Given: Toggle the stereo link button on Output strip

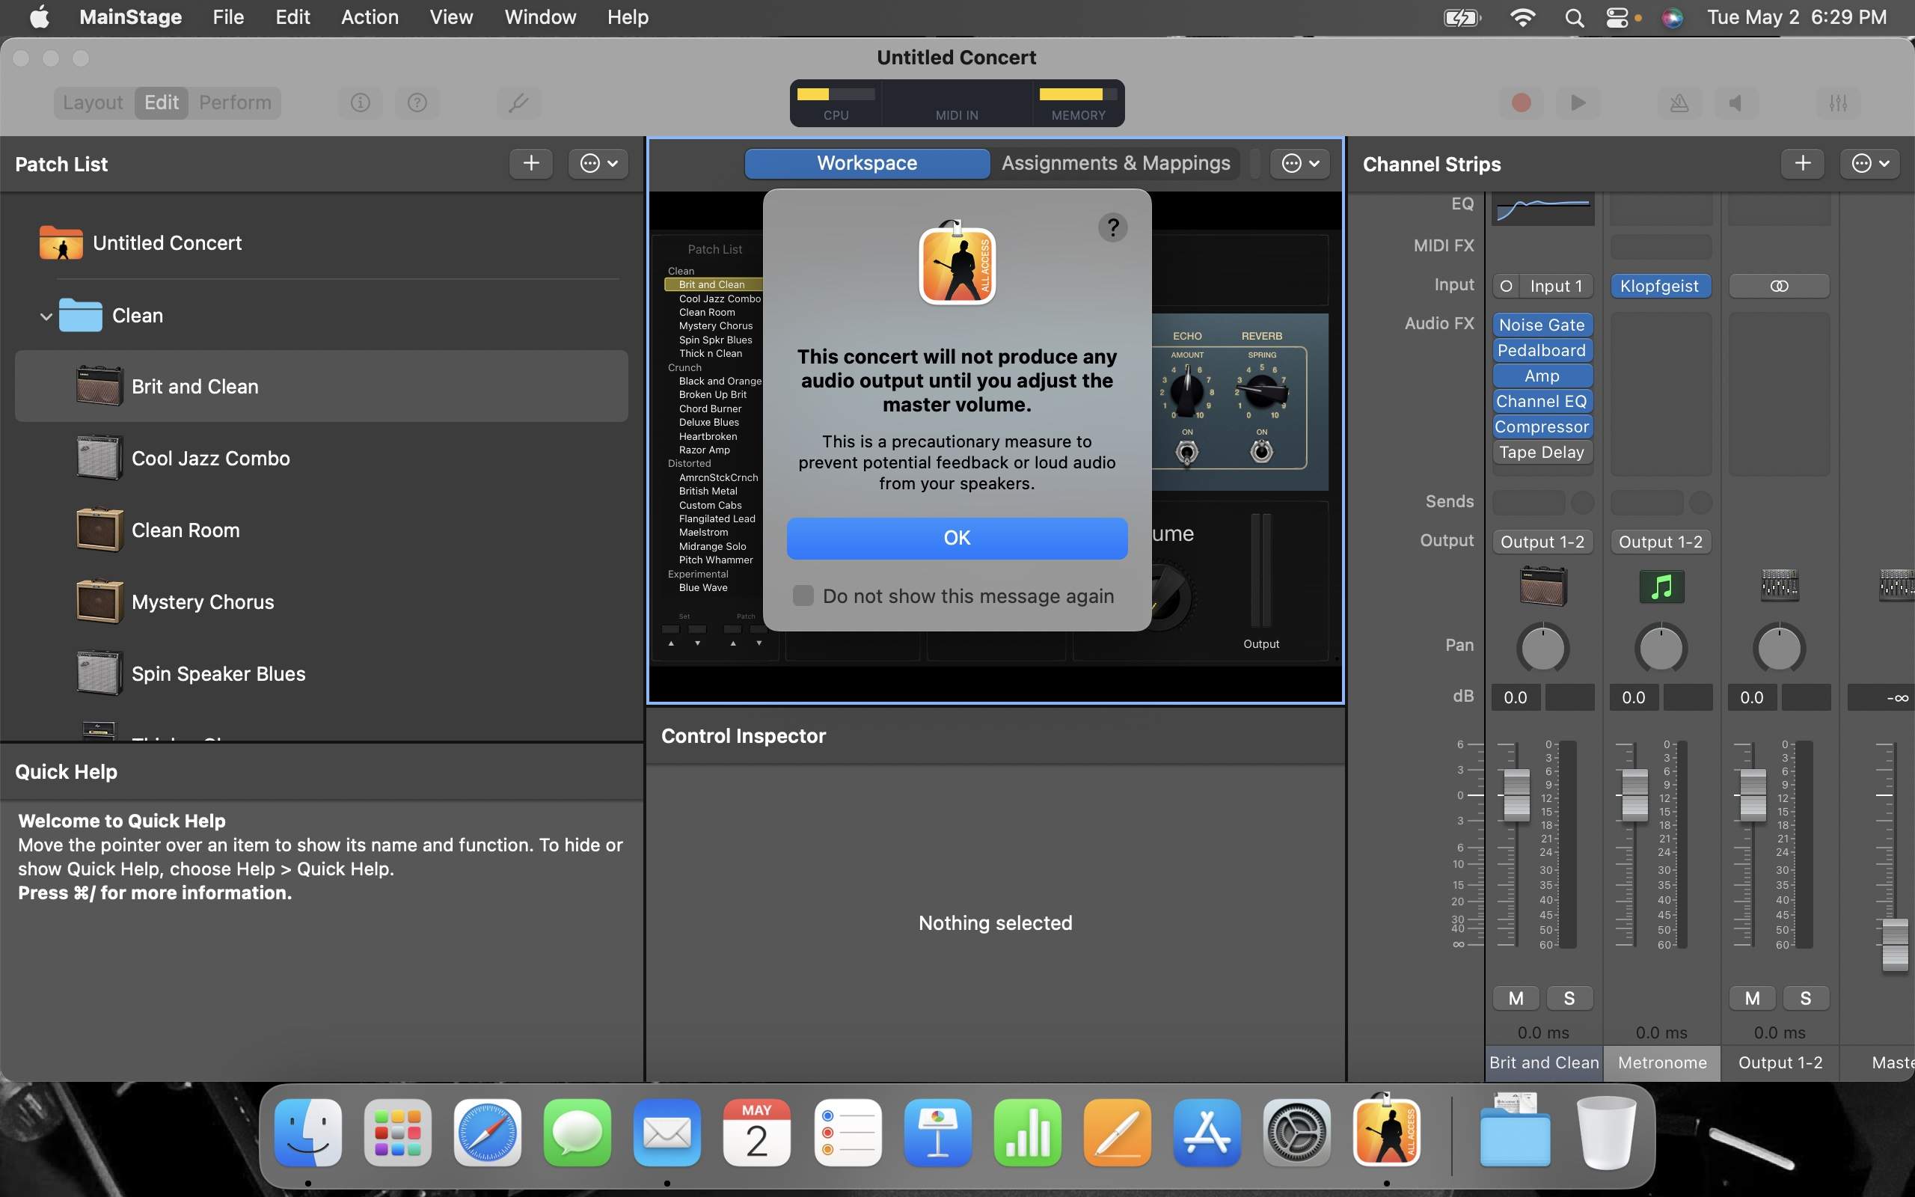Looking at the screenshot, I should tap(1779, 286).
